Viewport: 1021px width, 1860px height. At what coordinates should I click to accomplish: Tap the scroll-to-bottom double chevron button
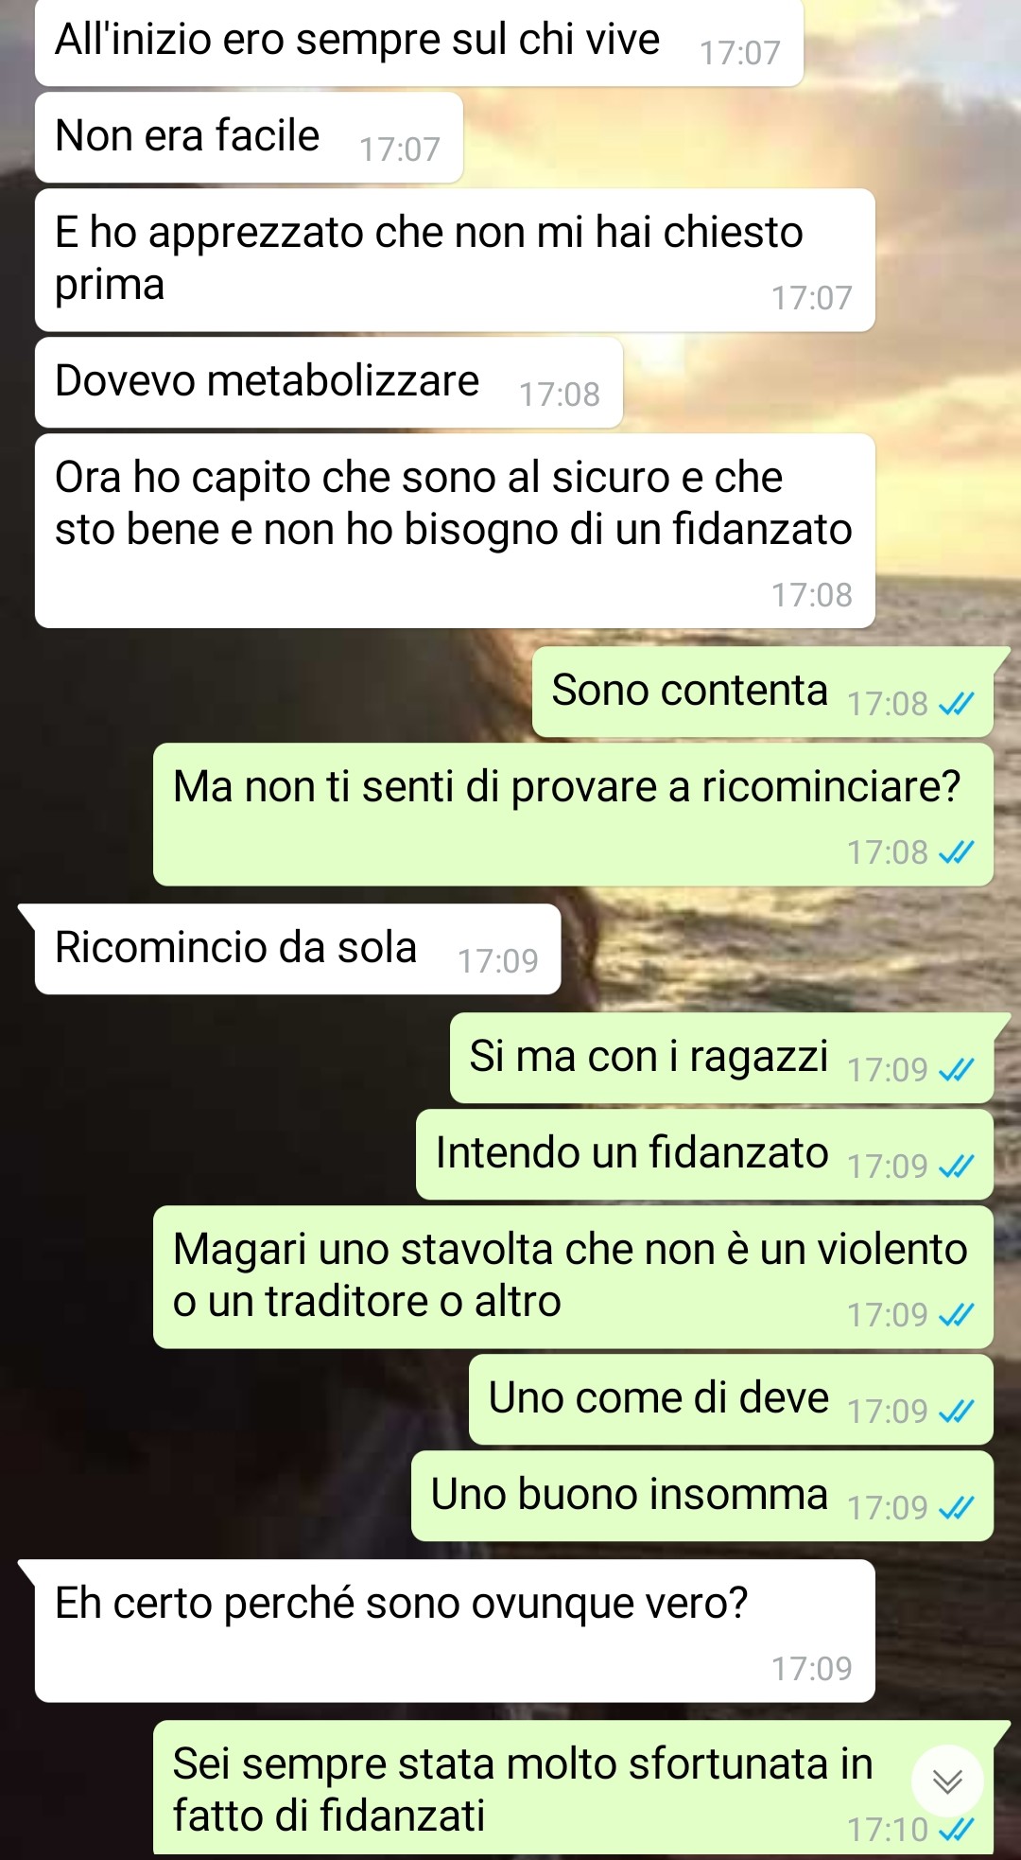pyautogui.click(x=947, y=1781)
